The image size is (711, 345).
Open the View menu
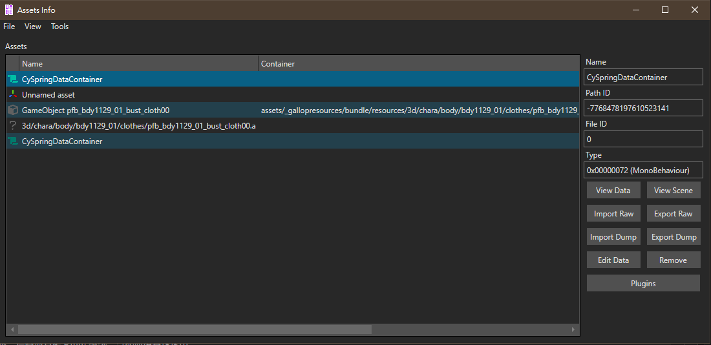click(33, 26)
